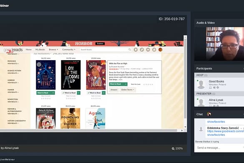Viewport: 244px width, 163px height.
Task: Rate On the Come Up with stars
Action: coord(71,98)
